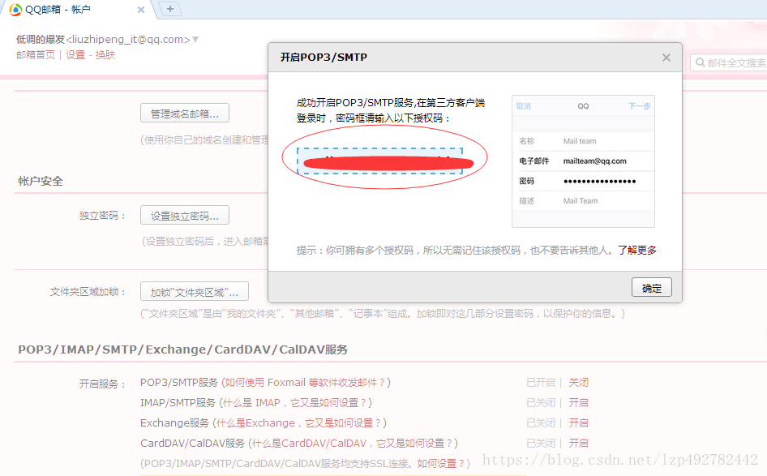Open the 如何设置 SSL link
This screenshot has width=767, height=476.
441,463
